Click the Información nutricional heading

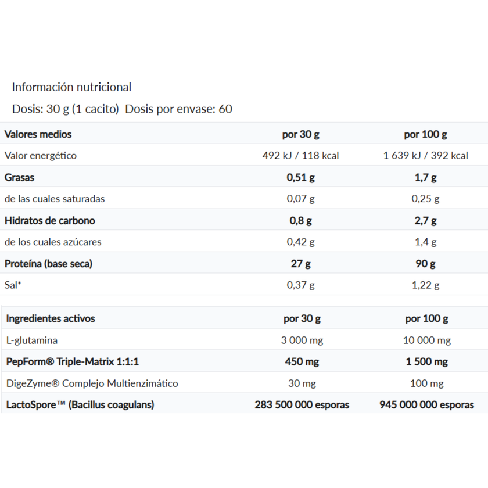pos(71,87)
